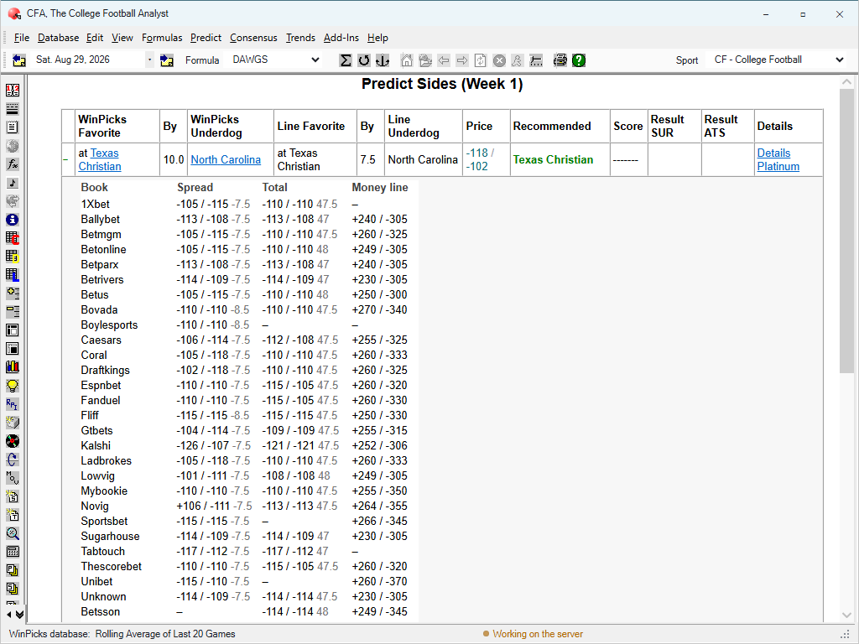
Task: Click the Fanduel book row name
Action: (x=101, y=400)
